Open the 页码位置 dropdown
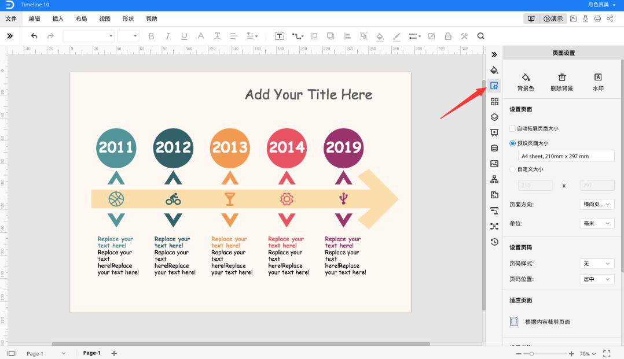 tap(597, 279)
